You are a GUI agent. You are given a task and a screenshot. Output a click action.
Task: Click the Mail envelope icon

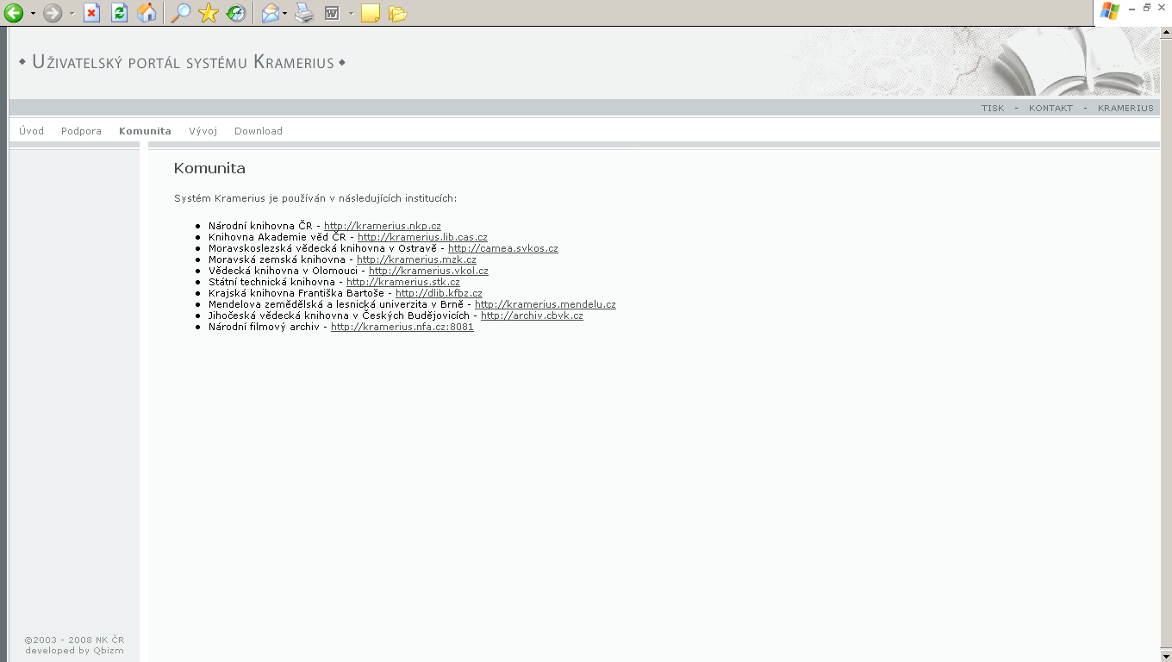coord(271,13)
